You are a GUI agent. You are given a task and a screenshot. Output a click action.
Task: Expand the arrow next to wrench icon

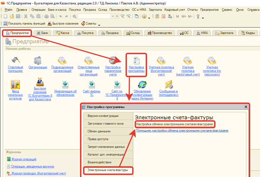[203, 18]
